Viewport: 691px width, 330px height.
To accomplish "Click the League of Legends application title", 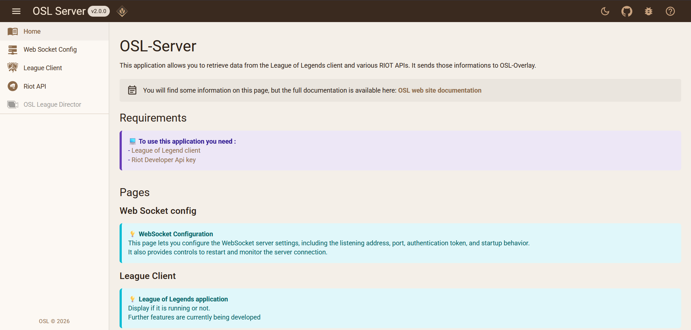I will [x=183, y=299].
